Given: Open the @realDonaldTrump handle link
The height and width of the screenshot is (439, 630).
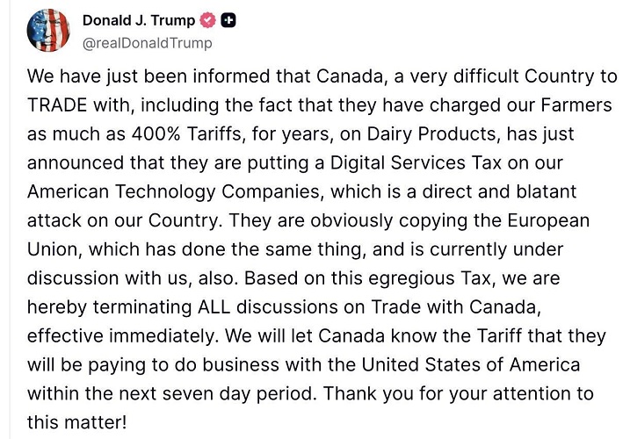Looking at the screenshot, I should click(147, 43).
